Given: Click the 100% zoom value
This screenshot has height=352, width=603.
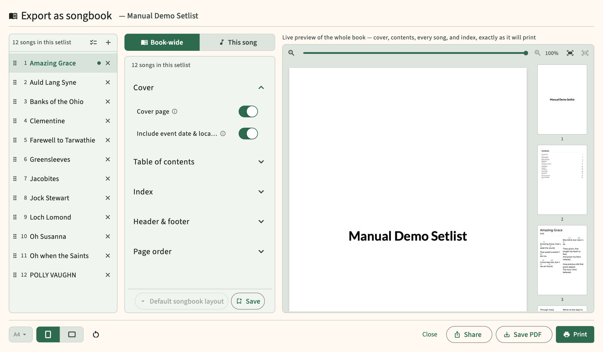Looking at the screenshot, I should pos(552,53).
